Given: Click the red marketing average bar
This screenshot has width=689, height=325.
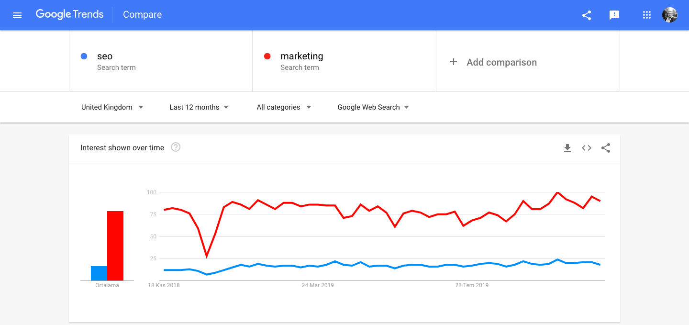Looking at the screenshot, I should 115,246.
